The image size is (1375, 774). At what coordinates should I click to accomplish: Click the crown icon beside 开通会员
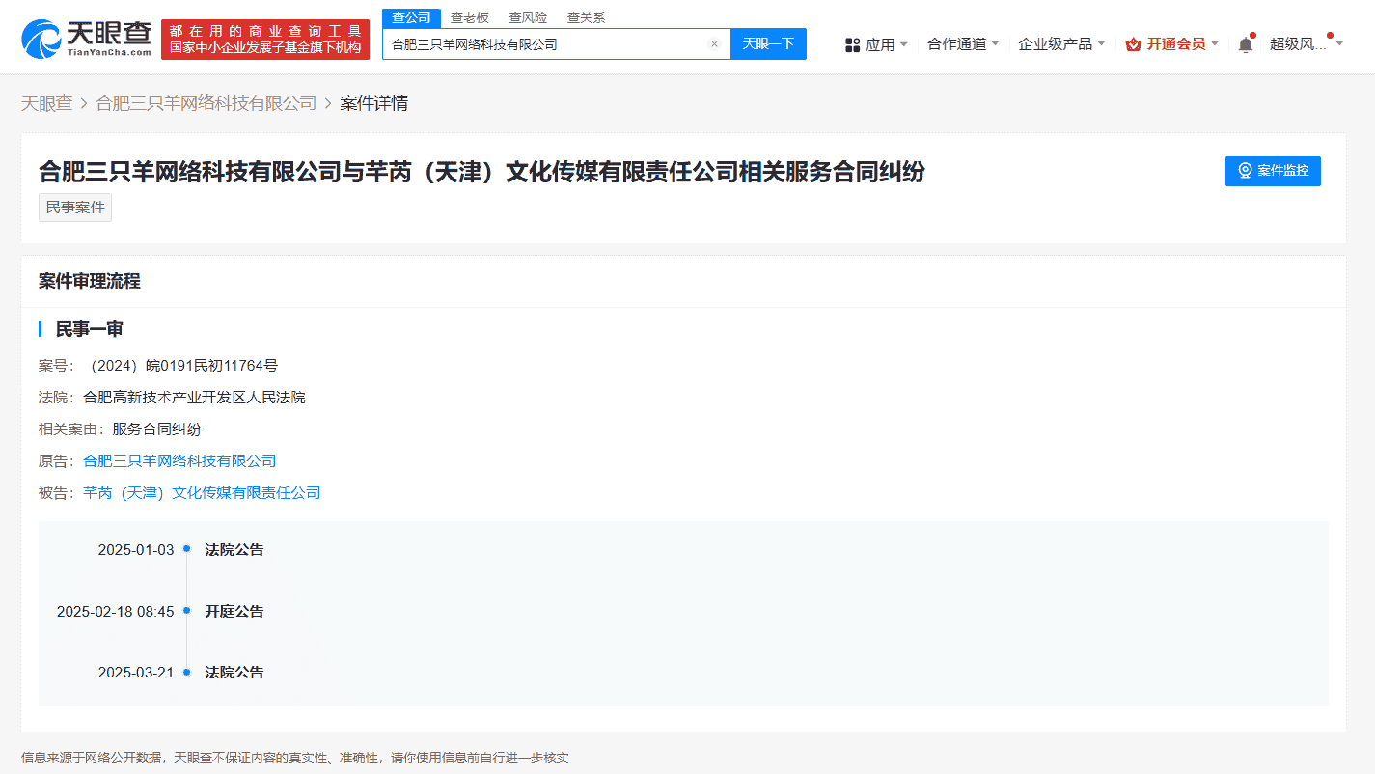click(1133, 44)
